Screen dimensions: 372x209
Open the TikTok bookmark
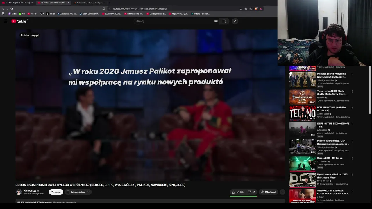click(51, 14)
